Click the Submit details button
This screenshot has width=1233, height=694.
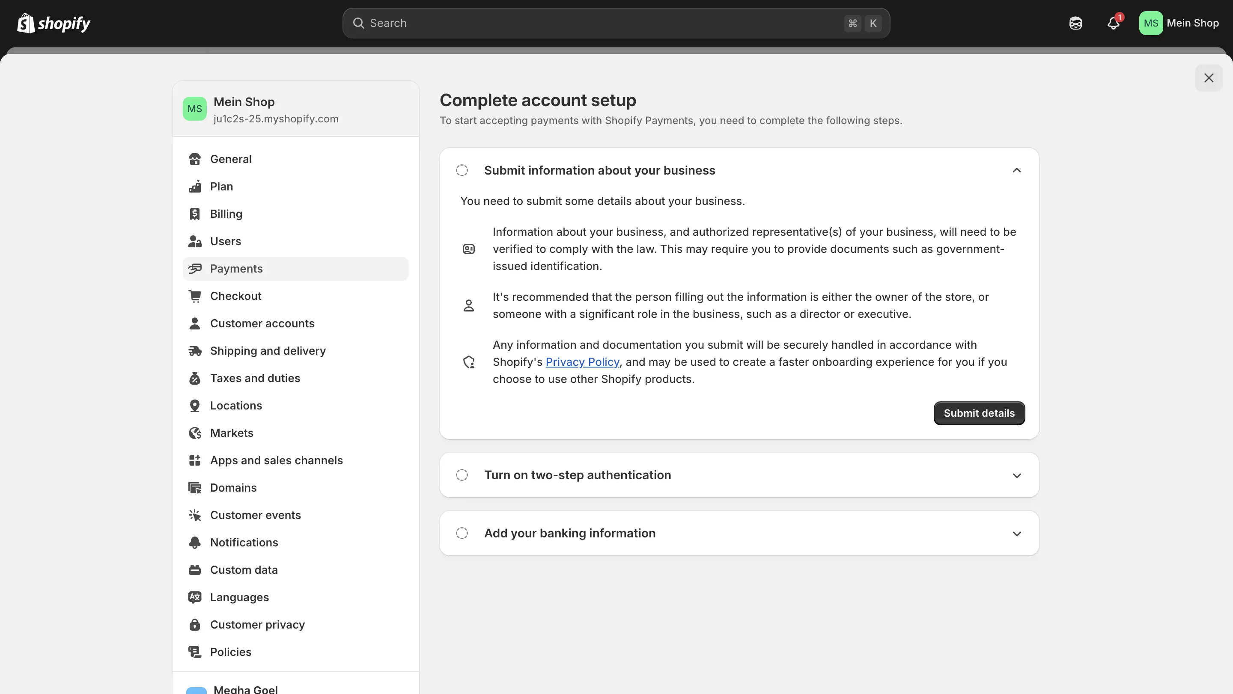(979, 413)
